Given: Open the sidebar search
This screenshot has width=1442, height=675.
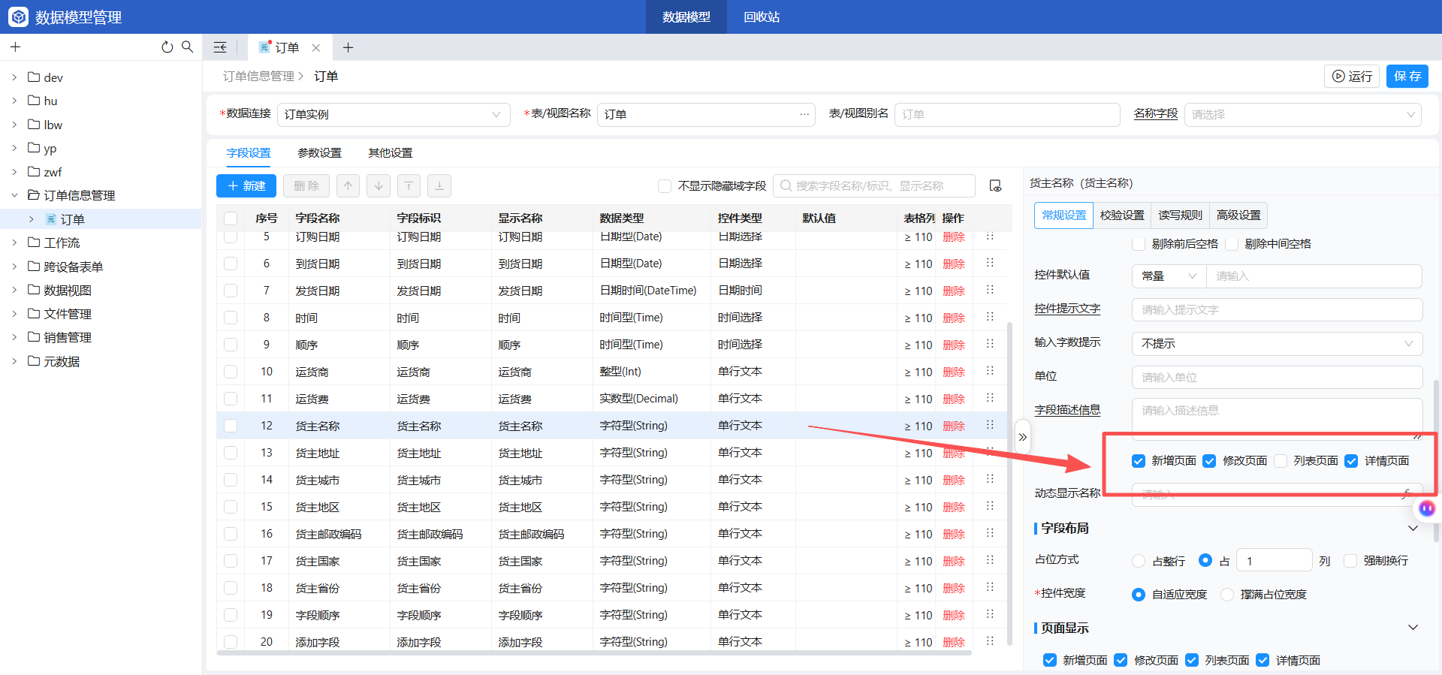Looking at the screenshot, I should point(187,47).
